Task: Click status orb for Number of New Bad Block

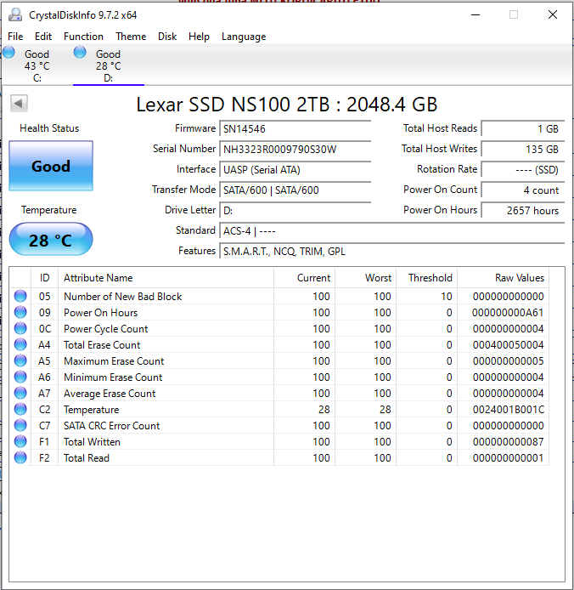Action: click(20, 297)
